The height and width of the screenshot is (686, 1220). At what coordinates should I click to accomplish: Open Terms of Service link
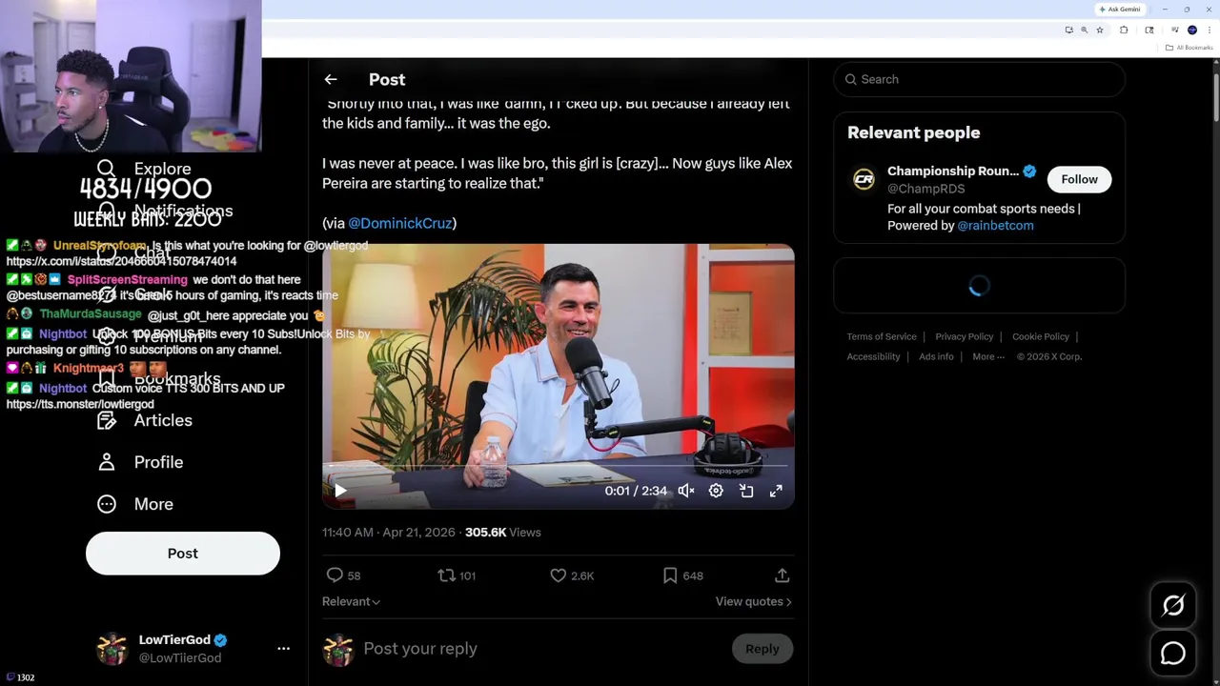(x=882, y=336)
